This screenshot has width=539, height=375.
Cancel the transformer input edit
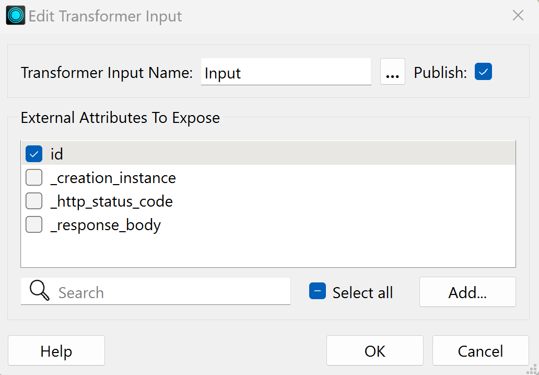click(480, 351)
